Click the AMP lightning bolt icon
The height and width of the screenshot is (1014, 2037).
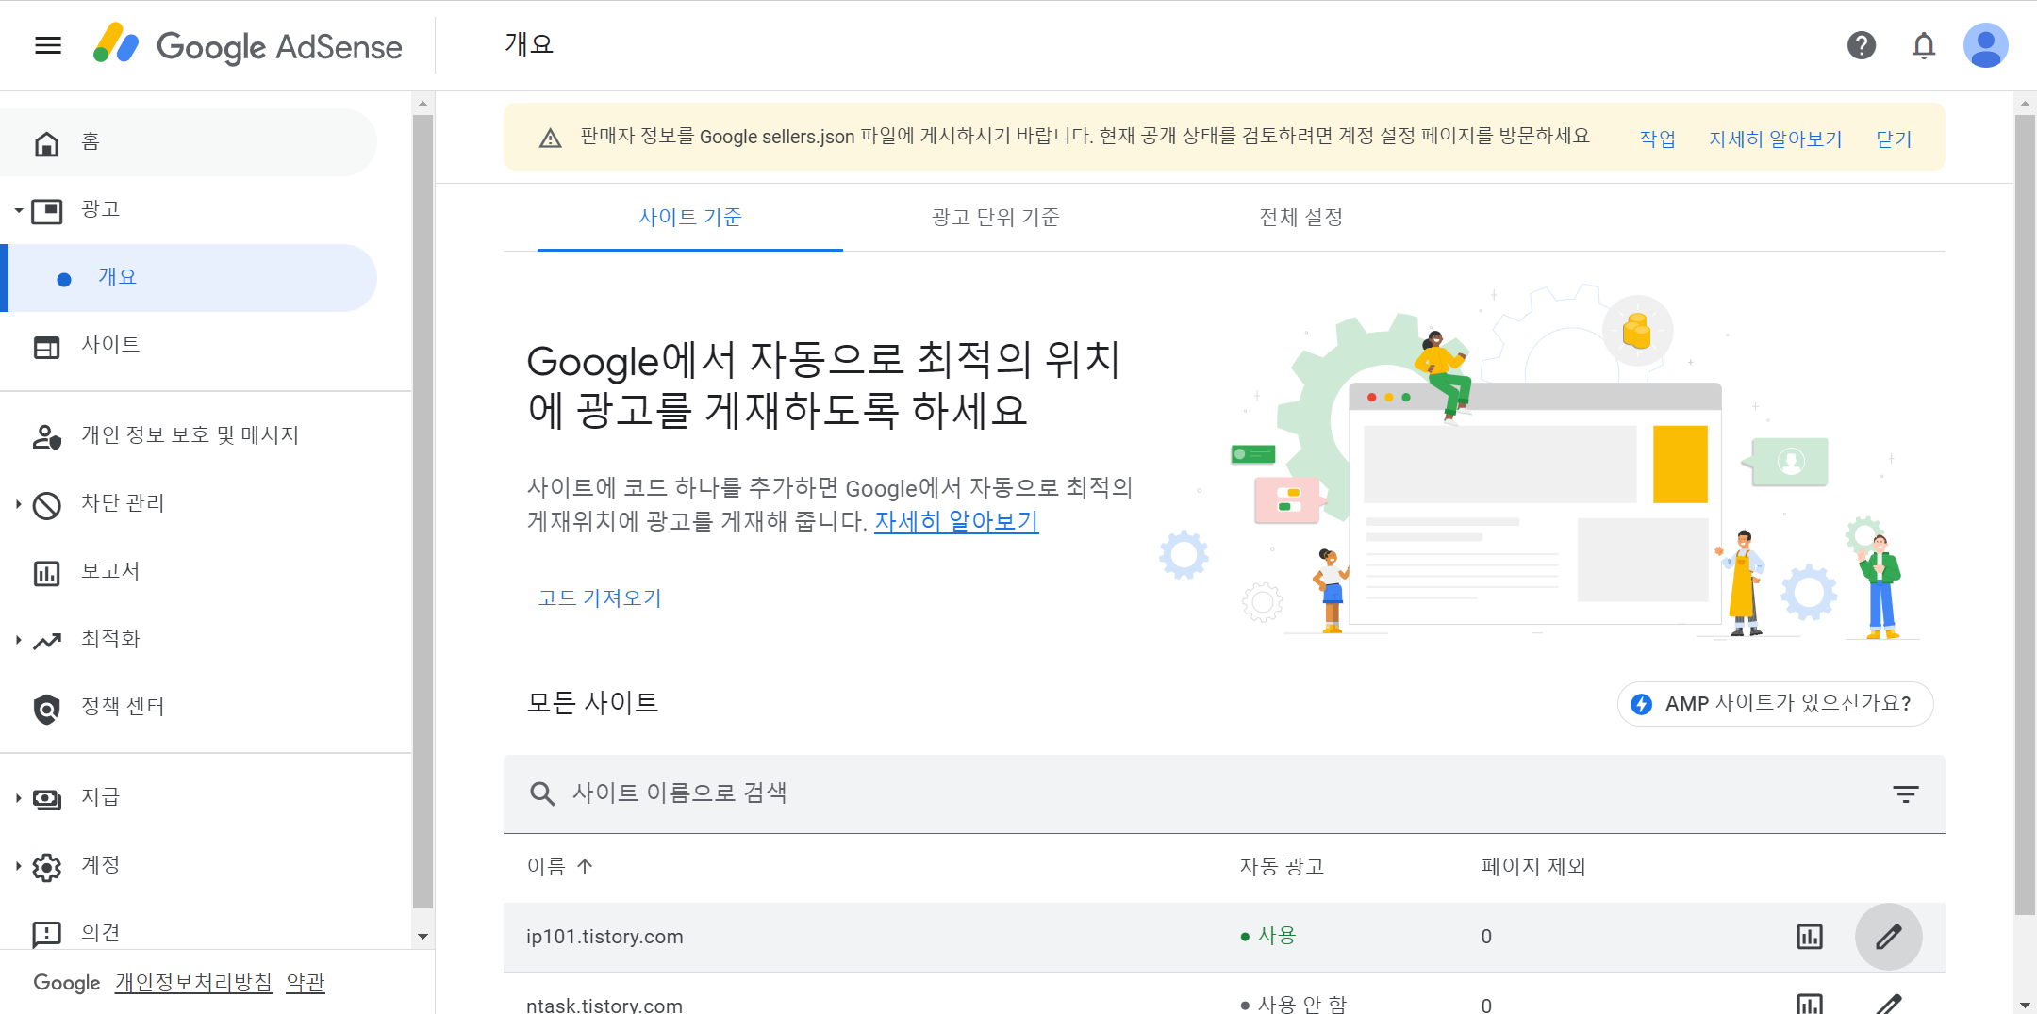click(x=1642, y=704)
